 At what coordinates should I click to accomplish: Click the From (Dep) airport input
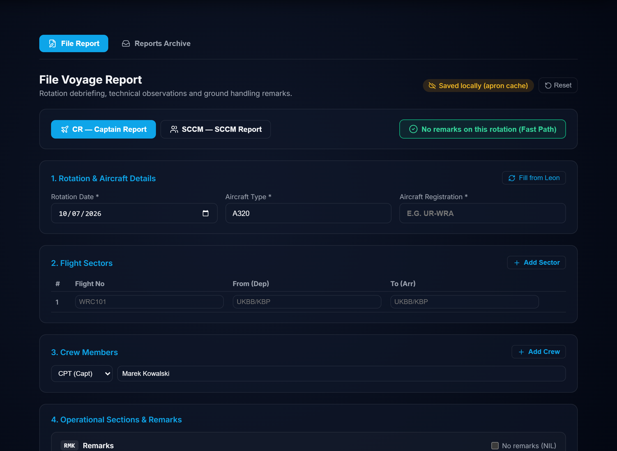point(307,302)
